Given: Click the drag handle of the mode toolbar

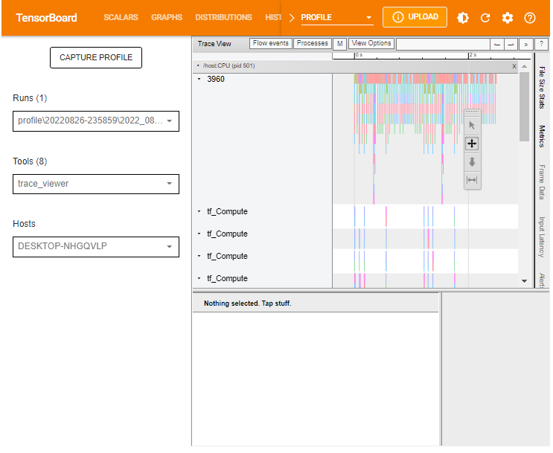Looking at the screenshot, I should pyautogui.click(x=472, y=112).
